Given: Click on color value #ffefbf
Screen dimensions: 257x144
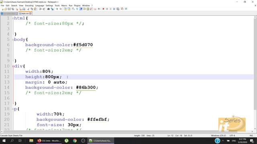Looking at the screenshot, I should 97,119.
